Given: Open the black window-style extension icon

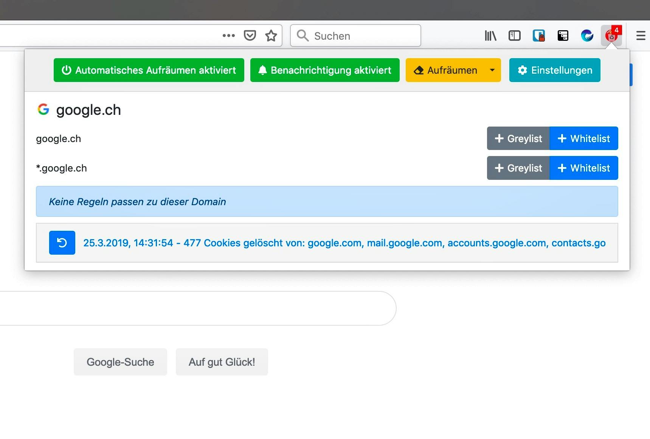Looking at the screenshot, I should point(563,36).
